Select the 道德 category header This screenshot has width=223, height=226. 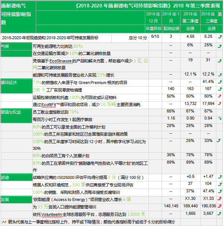[x=16, y=177]
